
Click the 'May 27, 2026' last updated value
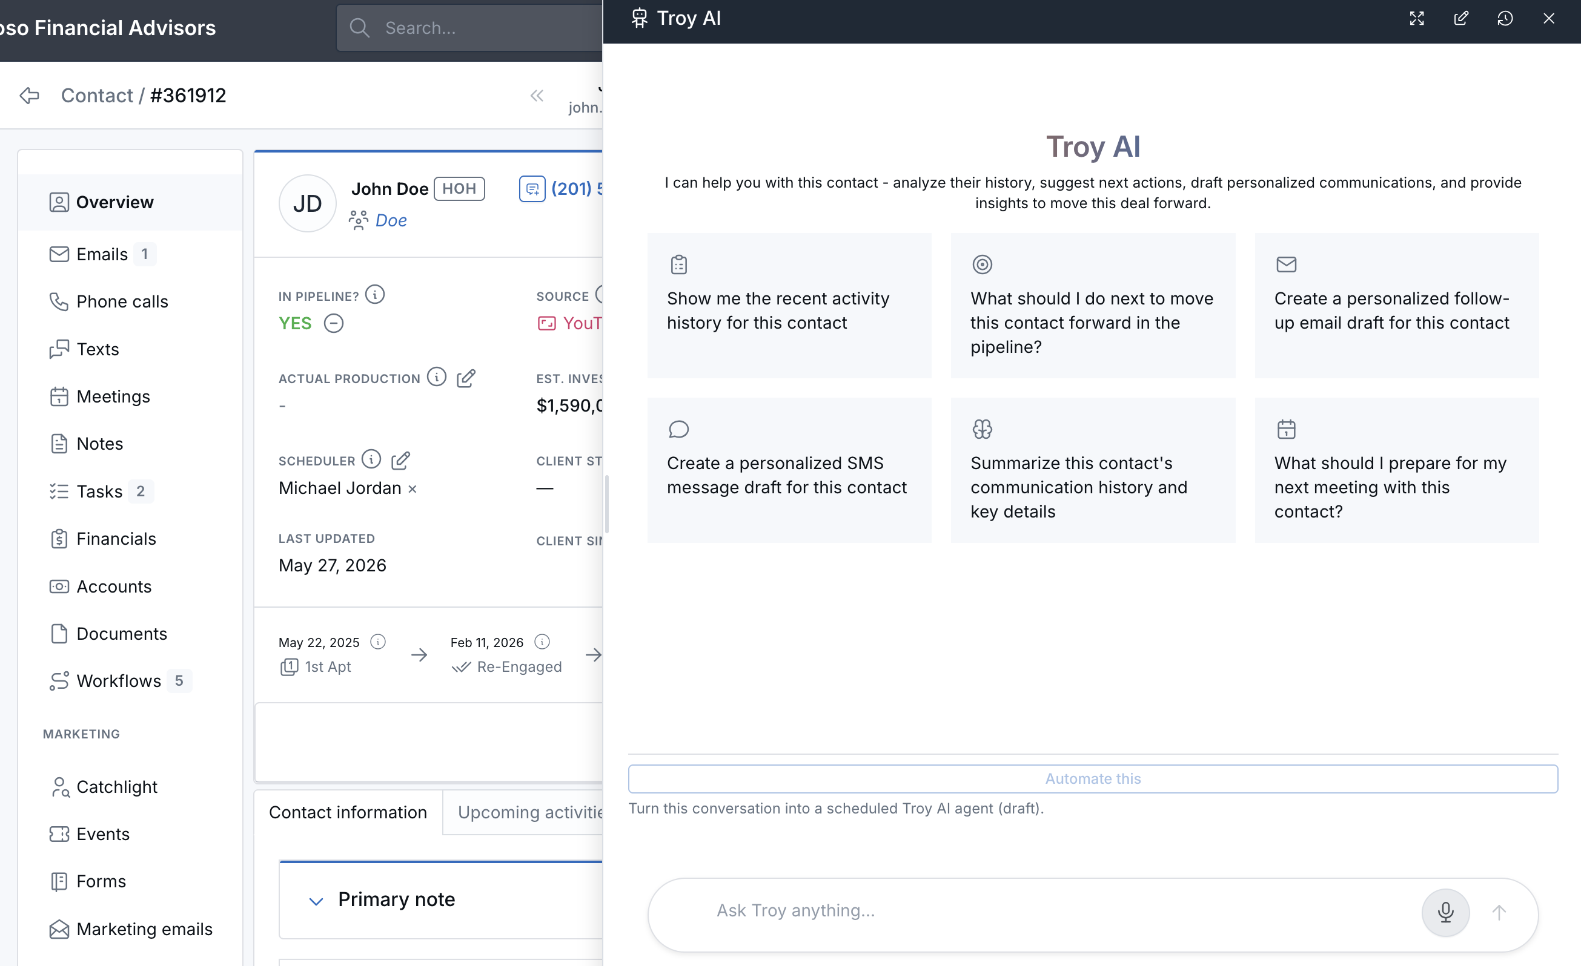tap(333, 565)
